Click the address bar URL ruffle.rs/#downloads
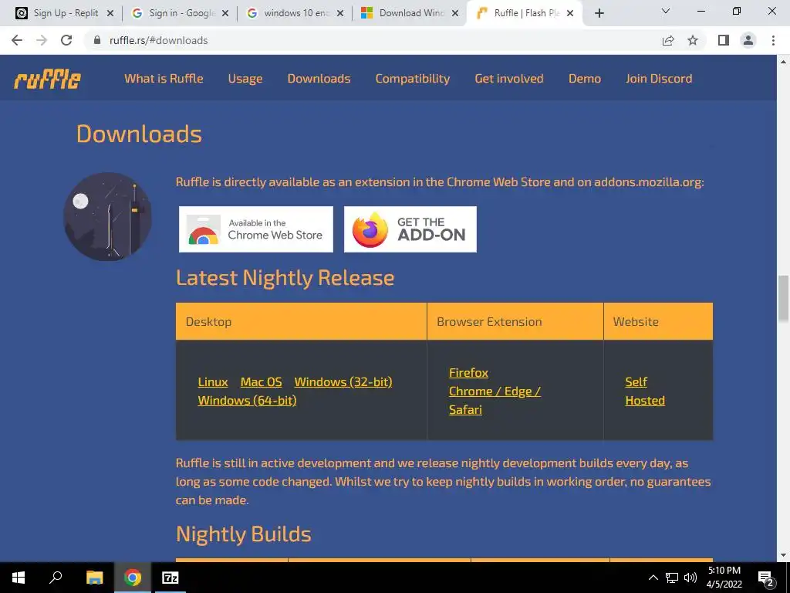Image resolution: width=790 pixels, height=593 pixels. click(x=159, y=40)
